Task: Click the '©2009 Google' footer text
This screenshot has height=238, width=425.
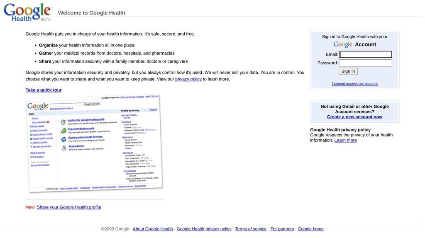Action: pyautogui.click(x=115, y=229)
